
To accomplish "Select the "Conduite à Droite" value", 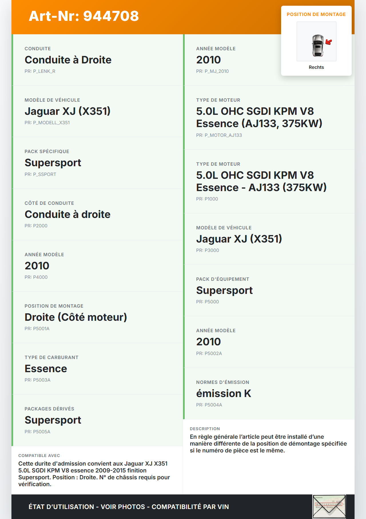I will [x=68, y=60].
